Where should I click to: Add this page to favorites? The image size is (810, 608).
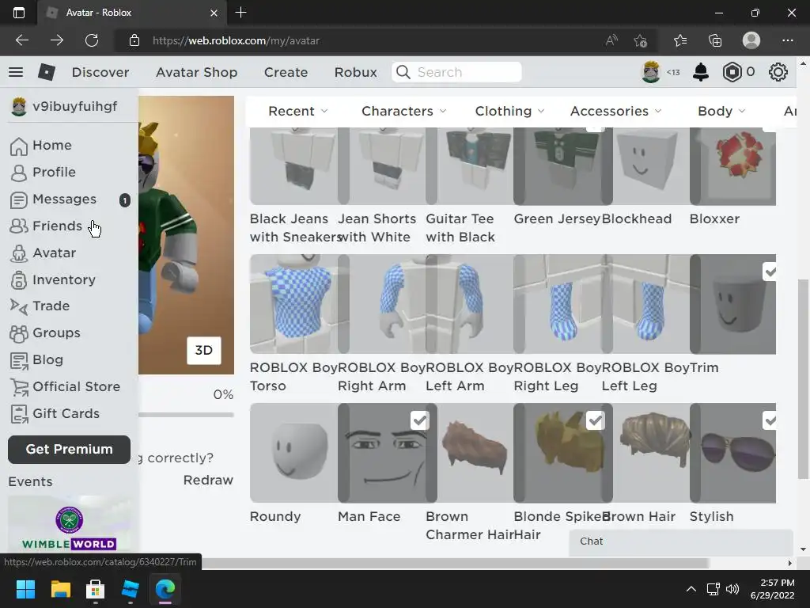641,40
